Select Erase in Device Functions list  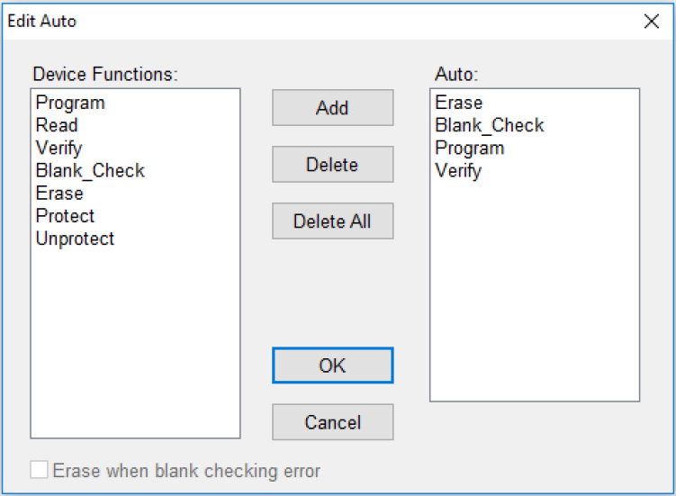tap(59, 193)
